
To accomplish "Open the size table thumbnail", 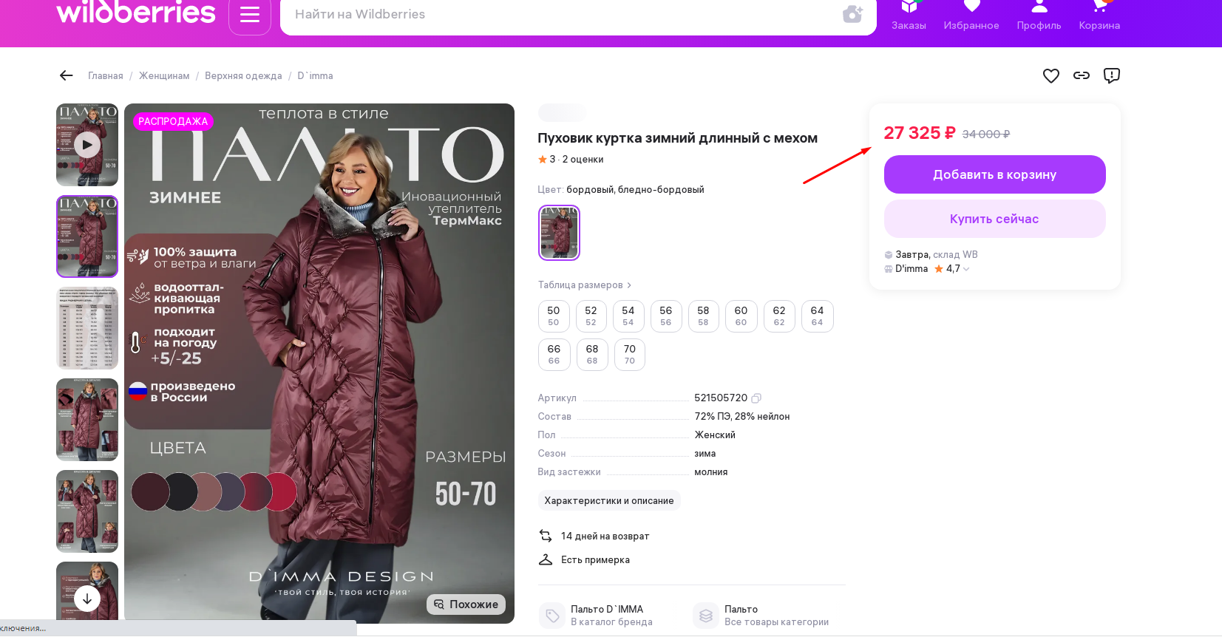I will pyautogui.click(x=87, y=328).
